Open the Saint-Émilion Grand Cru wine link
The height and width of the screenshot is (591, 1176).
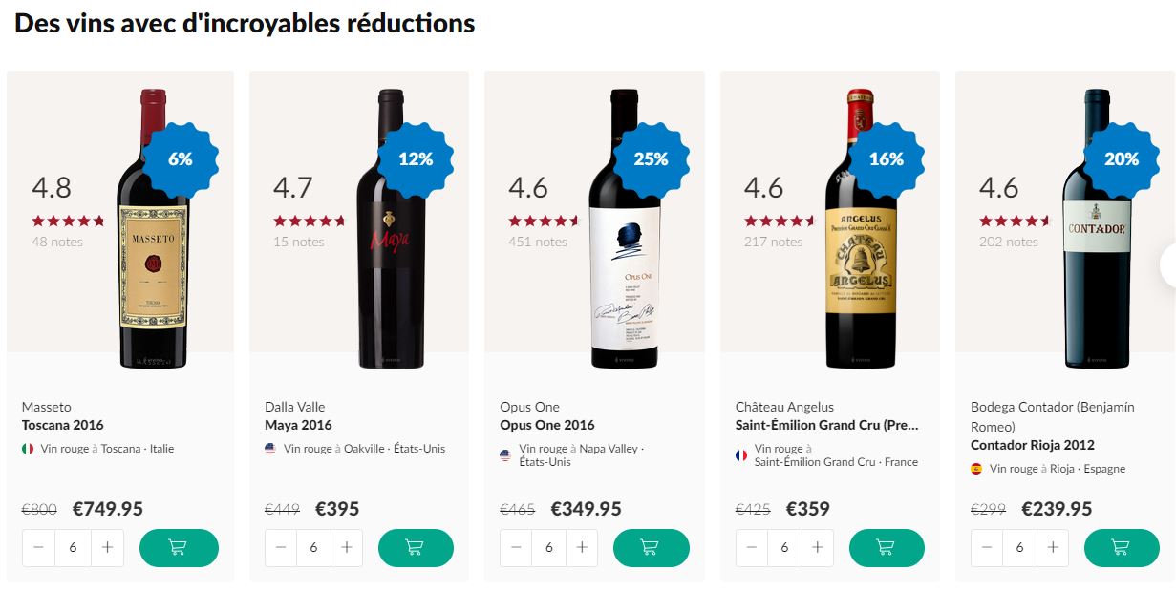point(826,425)
